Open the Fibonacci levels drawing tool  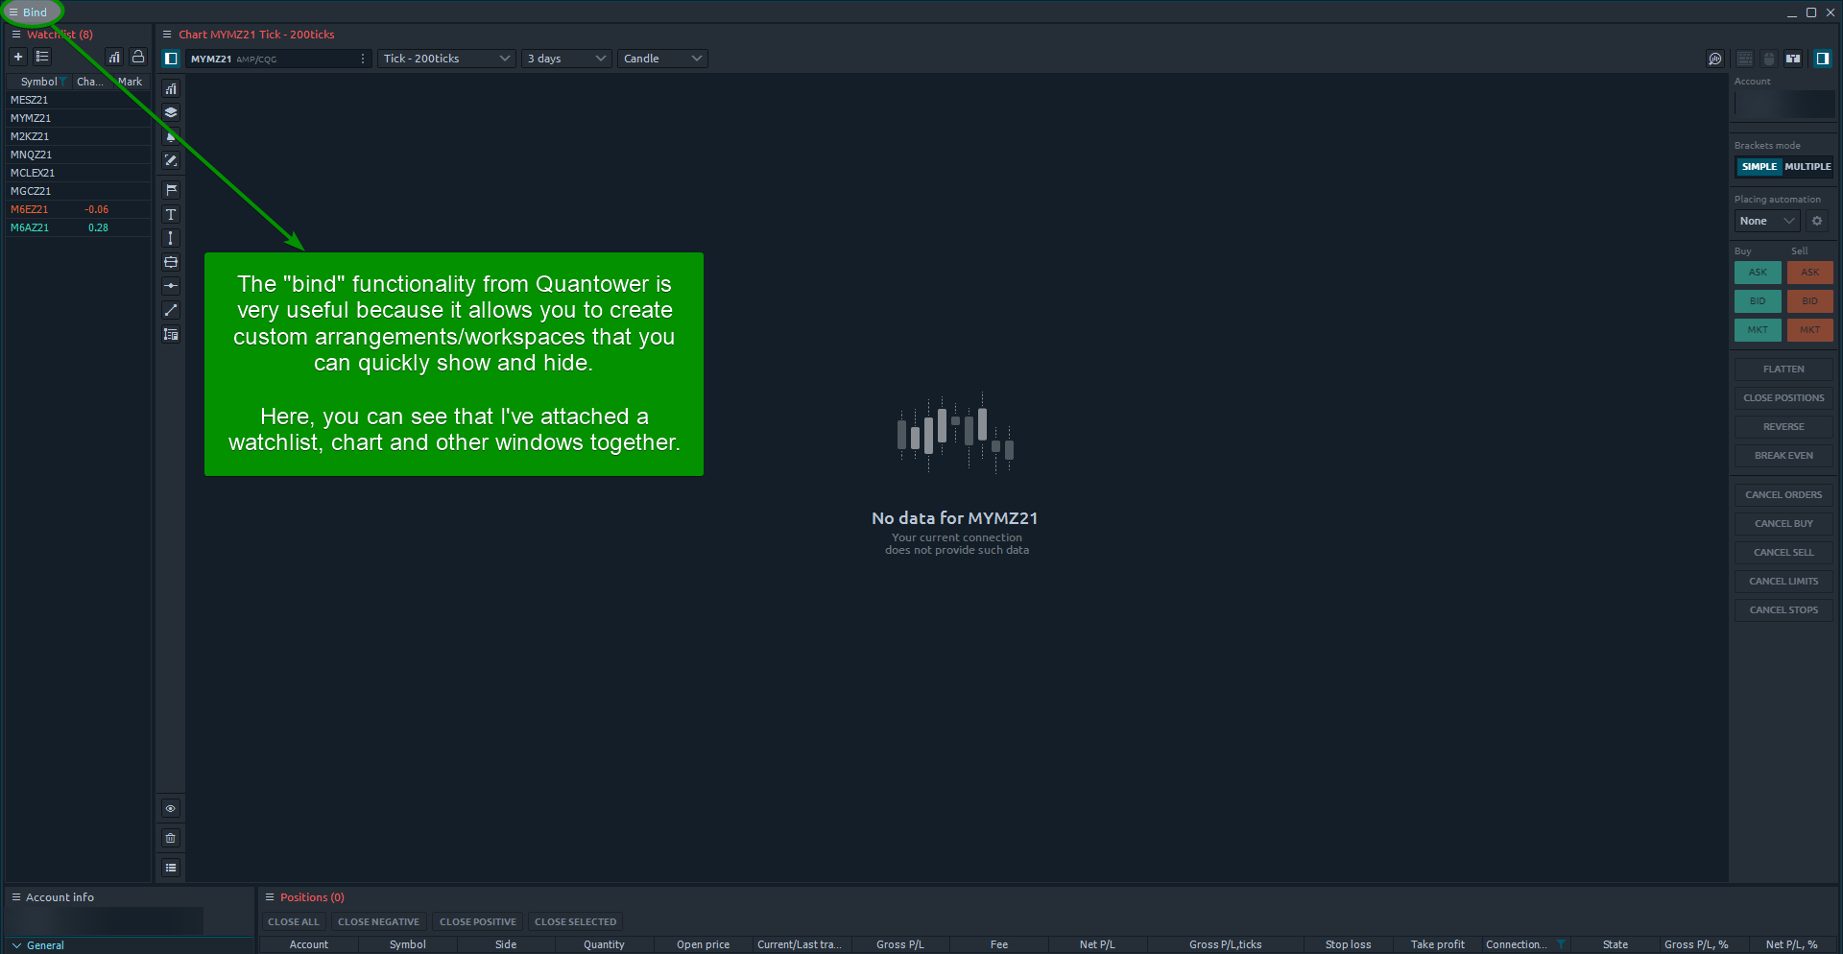[x=171, y=334]
